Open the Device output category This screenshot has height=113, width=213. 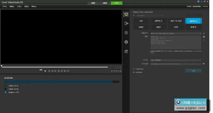click(126, 23)
